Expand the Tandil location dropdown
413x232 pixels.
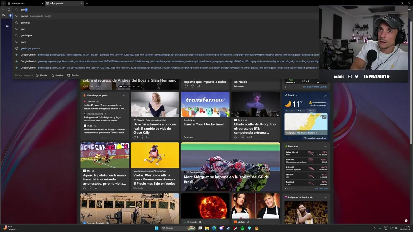(296, 95)
